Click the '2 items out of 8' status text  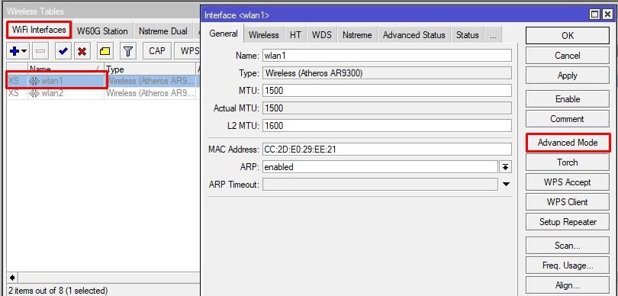(57, 291)
